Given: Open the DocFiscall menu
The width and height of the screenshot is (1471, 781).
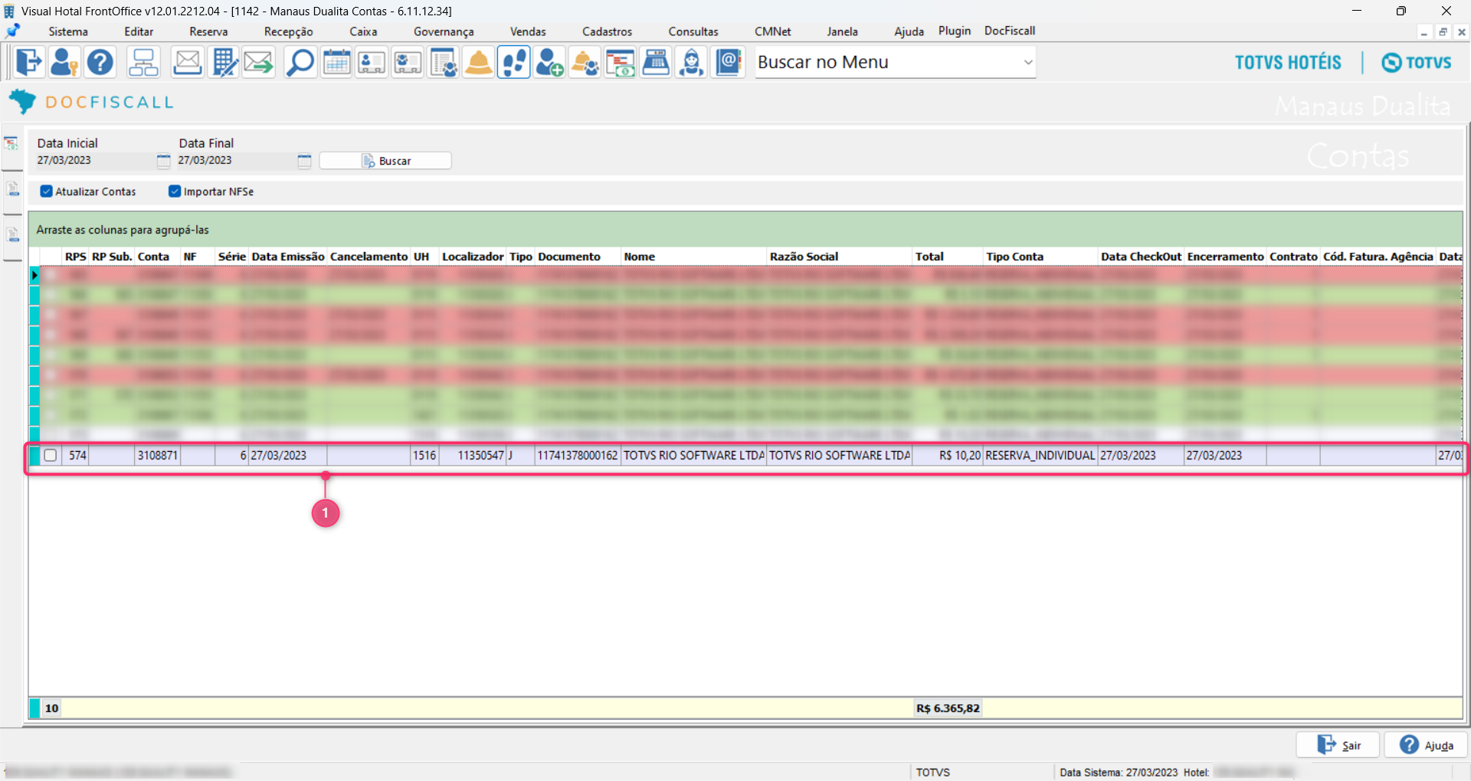Looking at the screenshot, I should (x=1010, y=31).
